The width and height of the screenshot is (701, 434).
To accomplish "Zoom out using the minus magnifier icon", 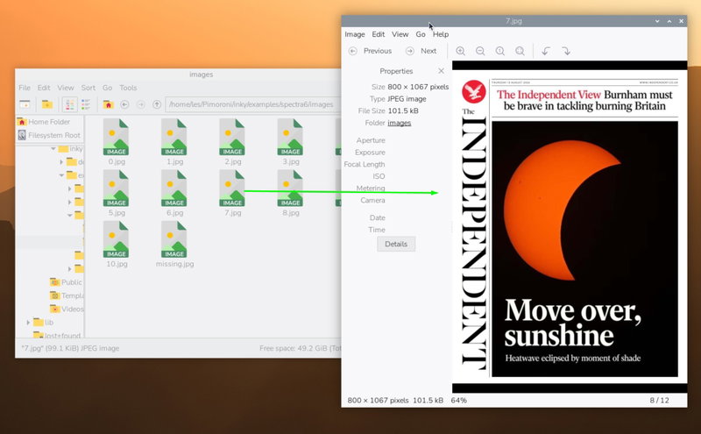I will 480,51.
